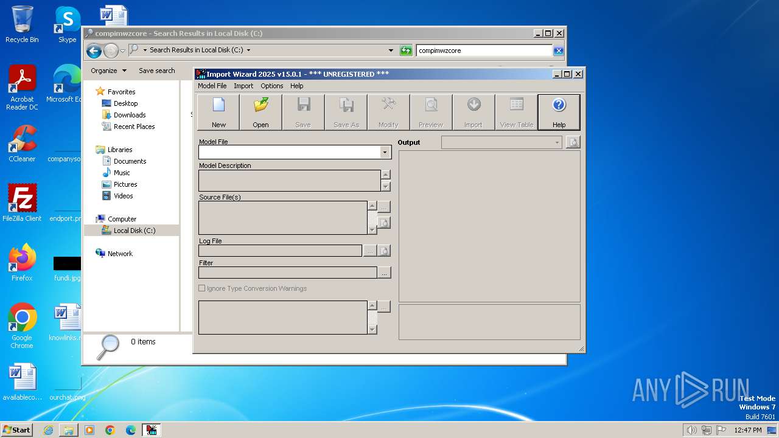Click scroll down arrow of Source File(s) list

coord(372,230)
